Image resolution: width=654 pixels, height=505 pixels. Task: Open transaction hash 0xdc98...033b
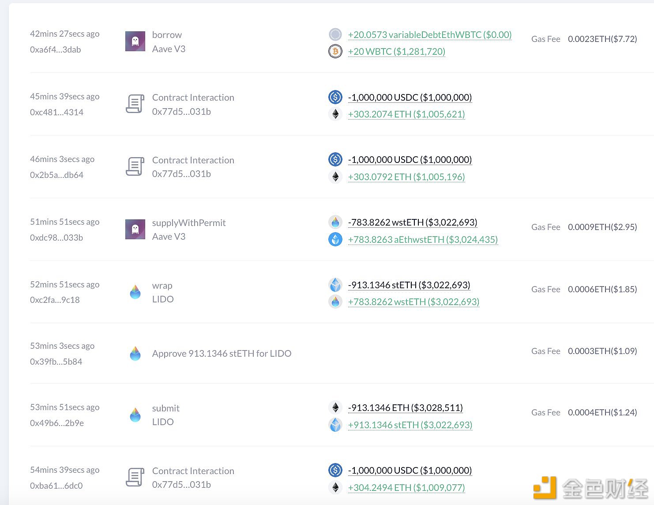point(56,237)
